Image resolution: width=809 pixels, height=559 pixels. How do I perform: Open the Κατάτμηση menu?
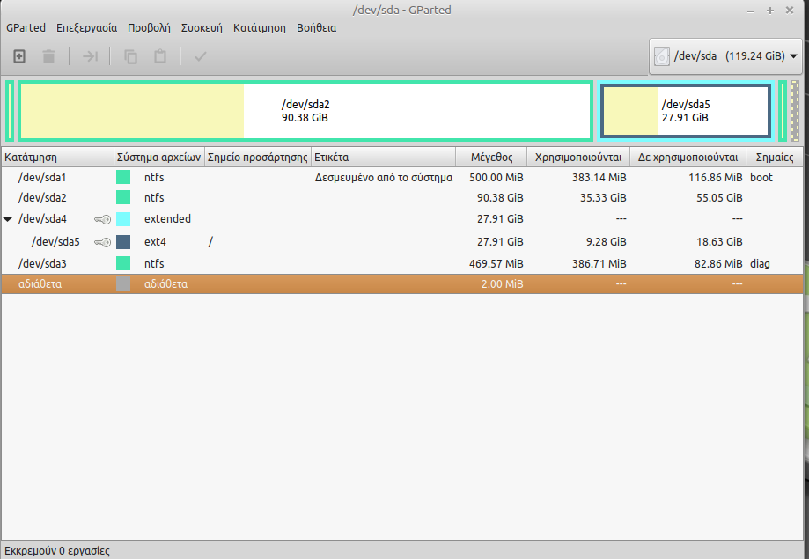[260, 28]
